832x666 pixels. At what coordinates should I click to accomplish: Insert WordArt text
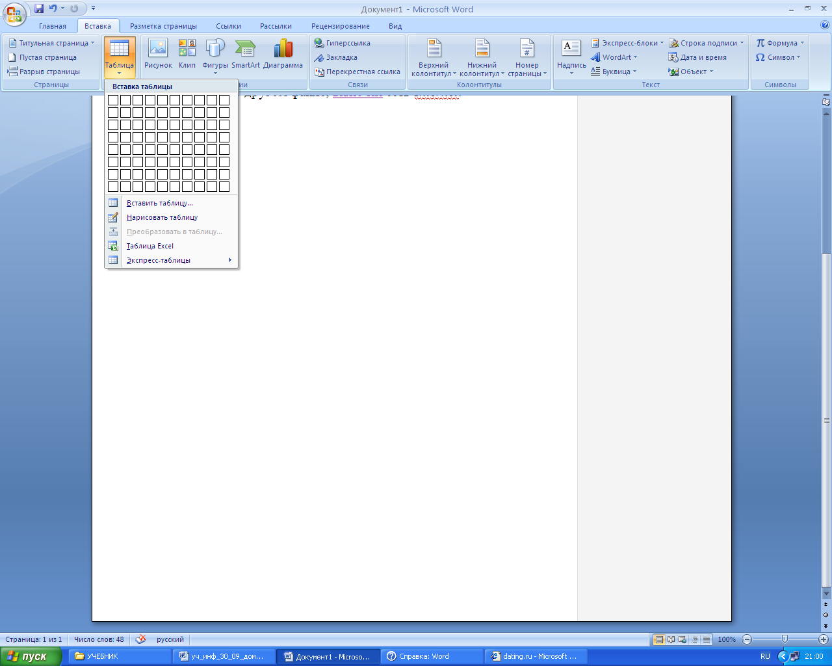(x=614, y=57)
